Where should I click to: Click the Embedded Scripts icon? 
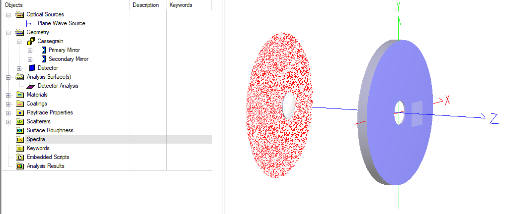tap(20, 157)
